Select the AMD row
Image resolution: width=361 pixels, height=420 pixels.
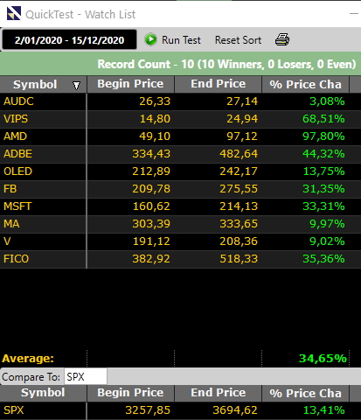click(x=180, y=136)
